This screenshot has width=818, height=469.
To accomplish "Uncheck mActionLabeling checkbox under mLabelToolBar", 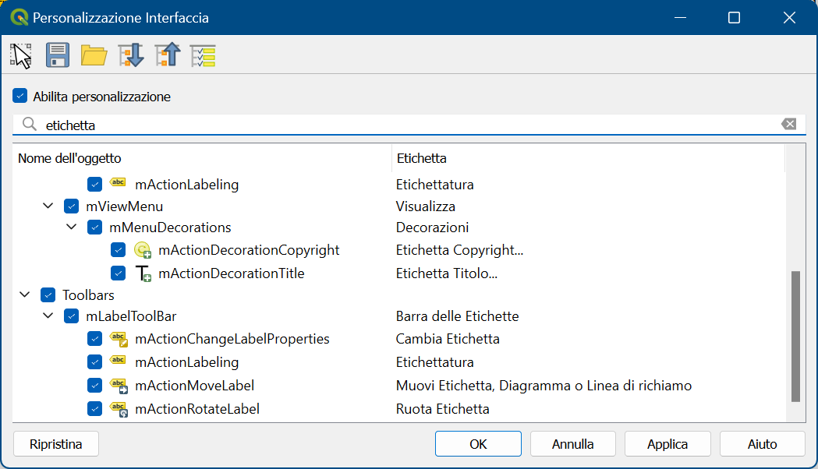I will [x=94, y=361].
